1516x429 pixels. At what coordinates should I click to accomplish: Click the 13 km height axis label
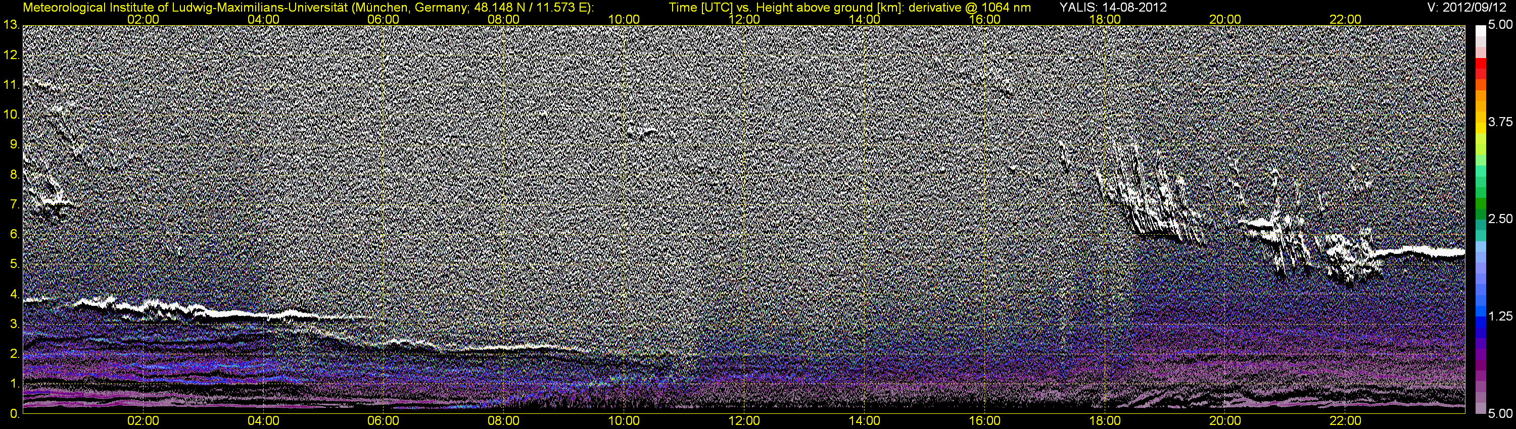pyautogui.click(x=11, y=25)
